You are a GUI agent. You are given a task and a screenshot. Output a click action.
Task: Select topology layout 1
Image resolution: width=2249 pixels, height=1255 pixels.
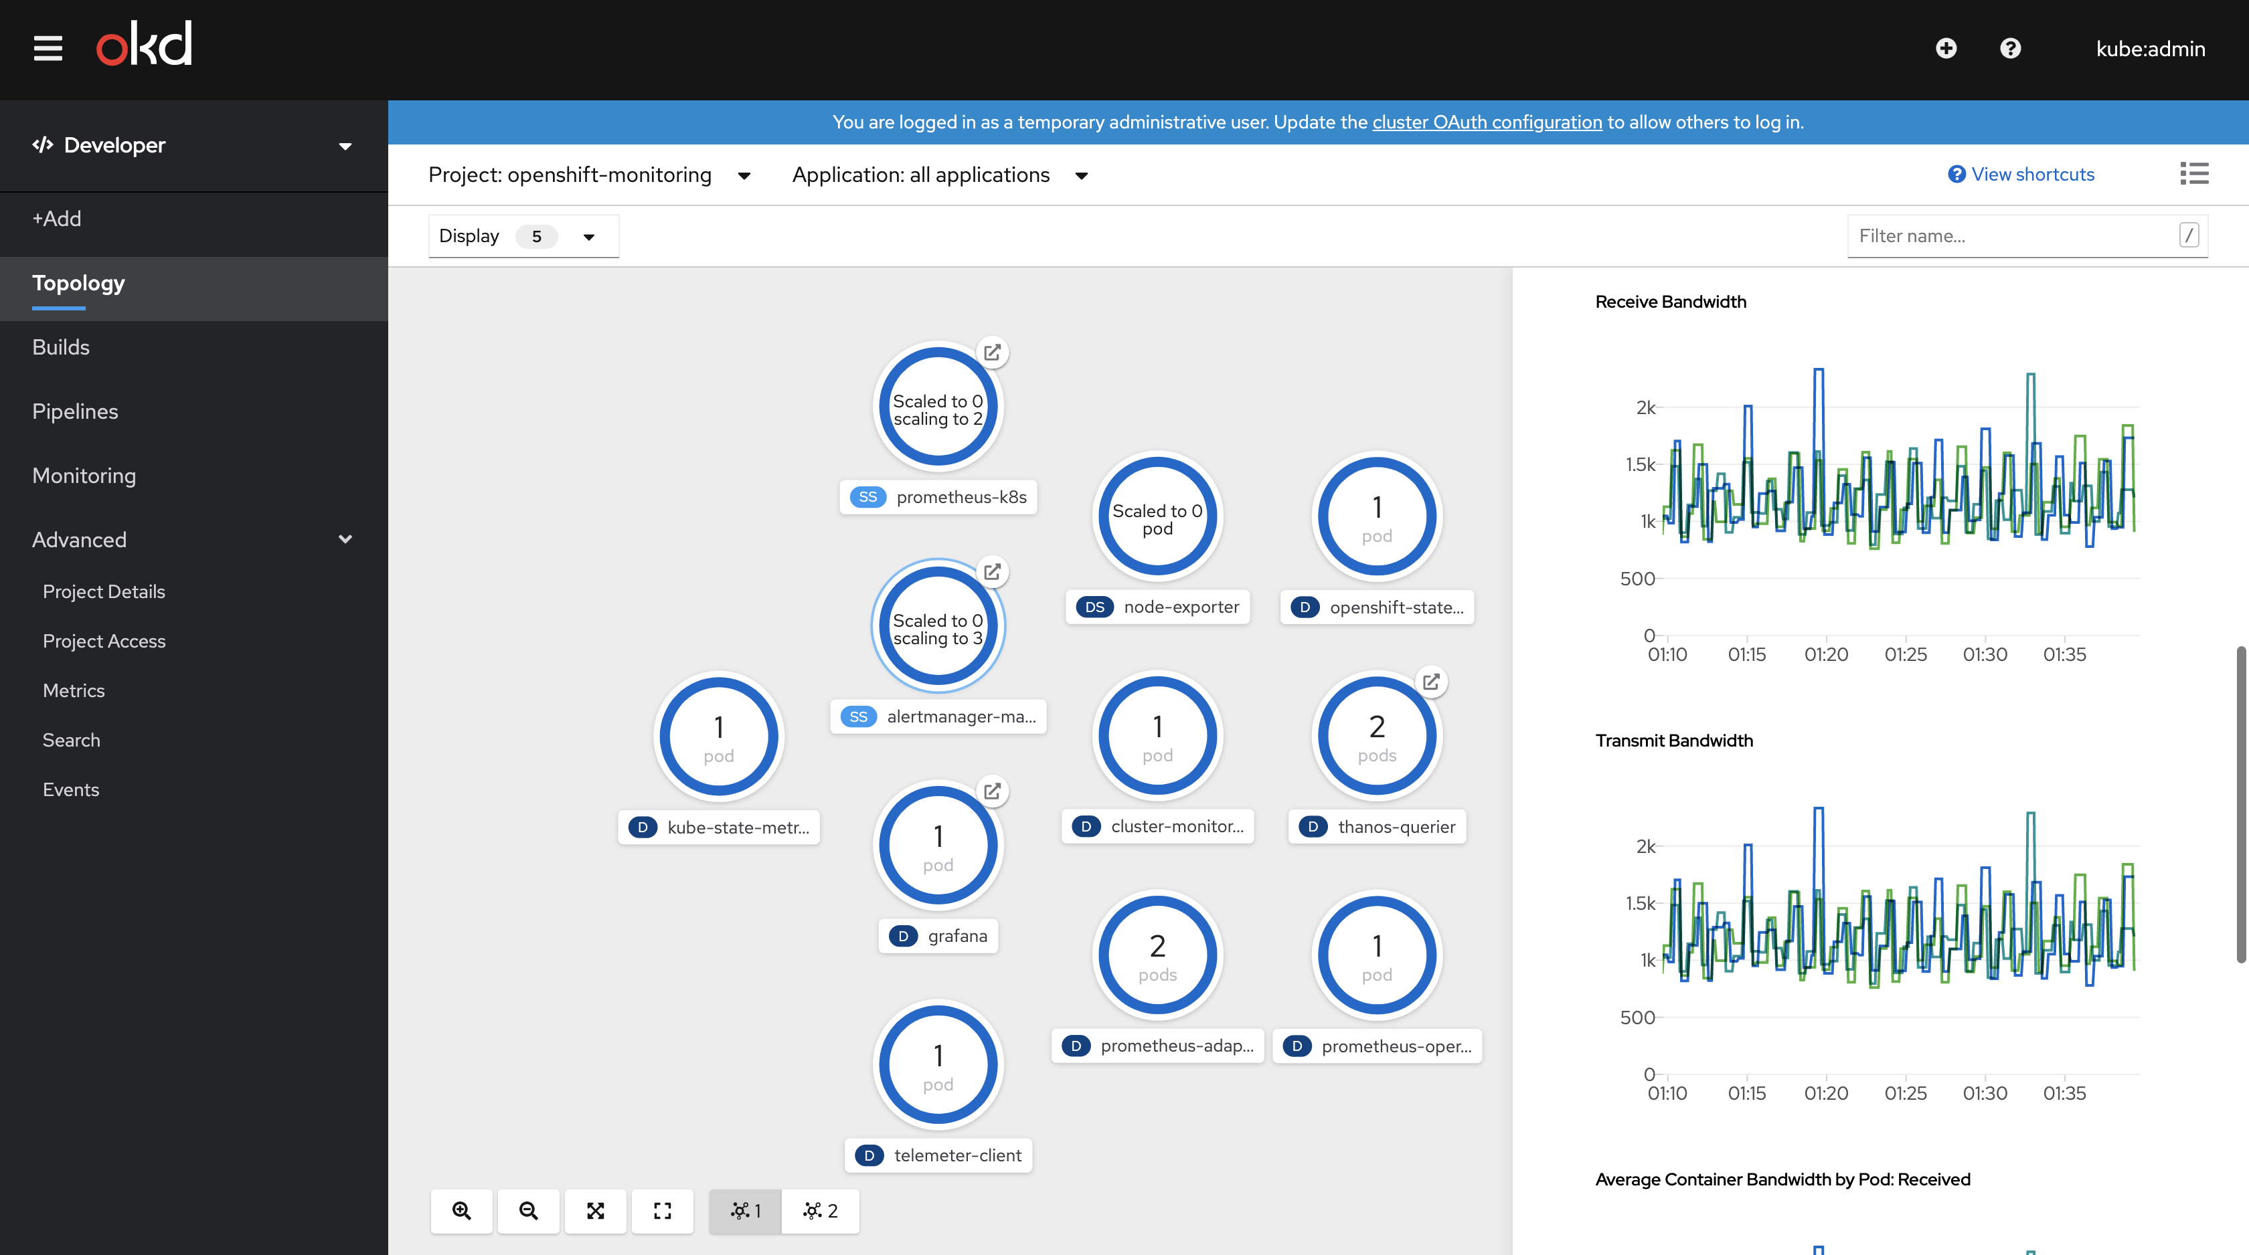(746, 1210)
